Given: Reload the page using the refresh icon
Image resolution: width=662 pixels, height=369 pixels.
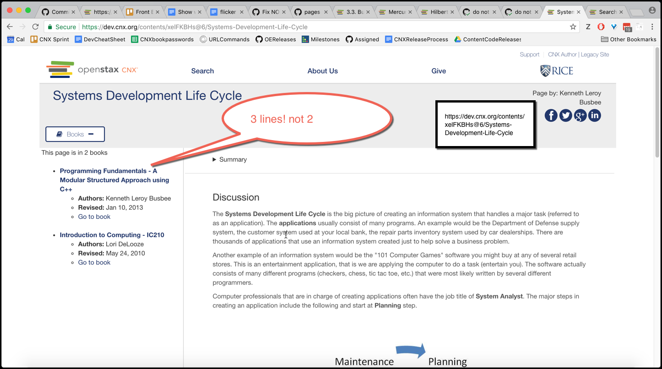Looking at the screenshot, I should [x=35, y=27].
